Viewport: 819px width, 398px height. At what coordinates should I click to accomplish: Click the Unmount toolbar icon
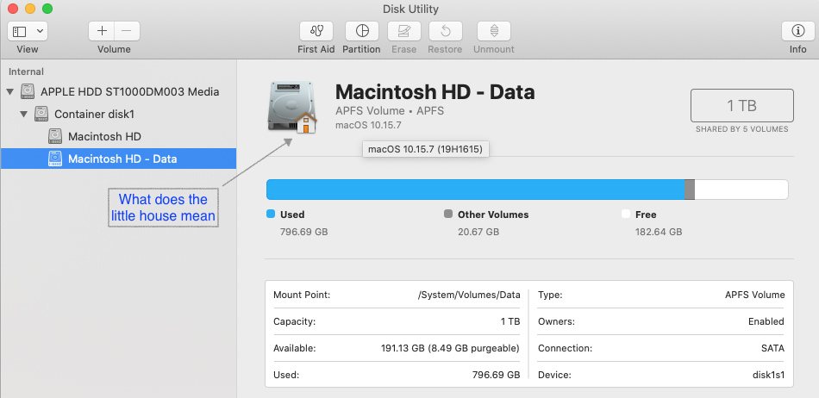[494, 31]
